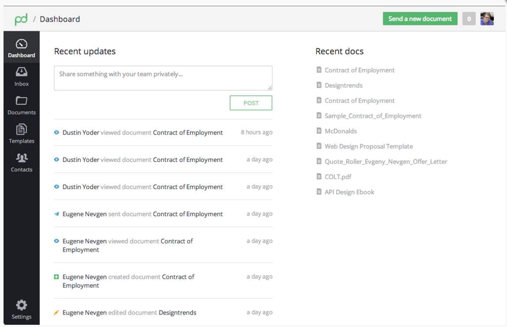Click Designtrends in edited document update
The image size is (507, 327).
coord(178,313)
